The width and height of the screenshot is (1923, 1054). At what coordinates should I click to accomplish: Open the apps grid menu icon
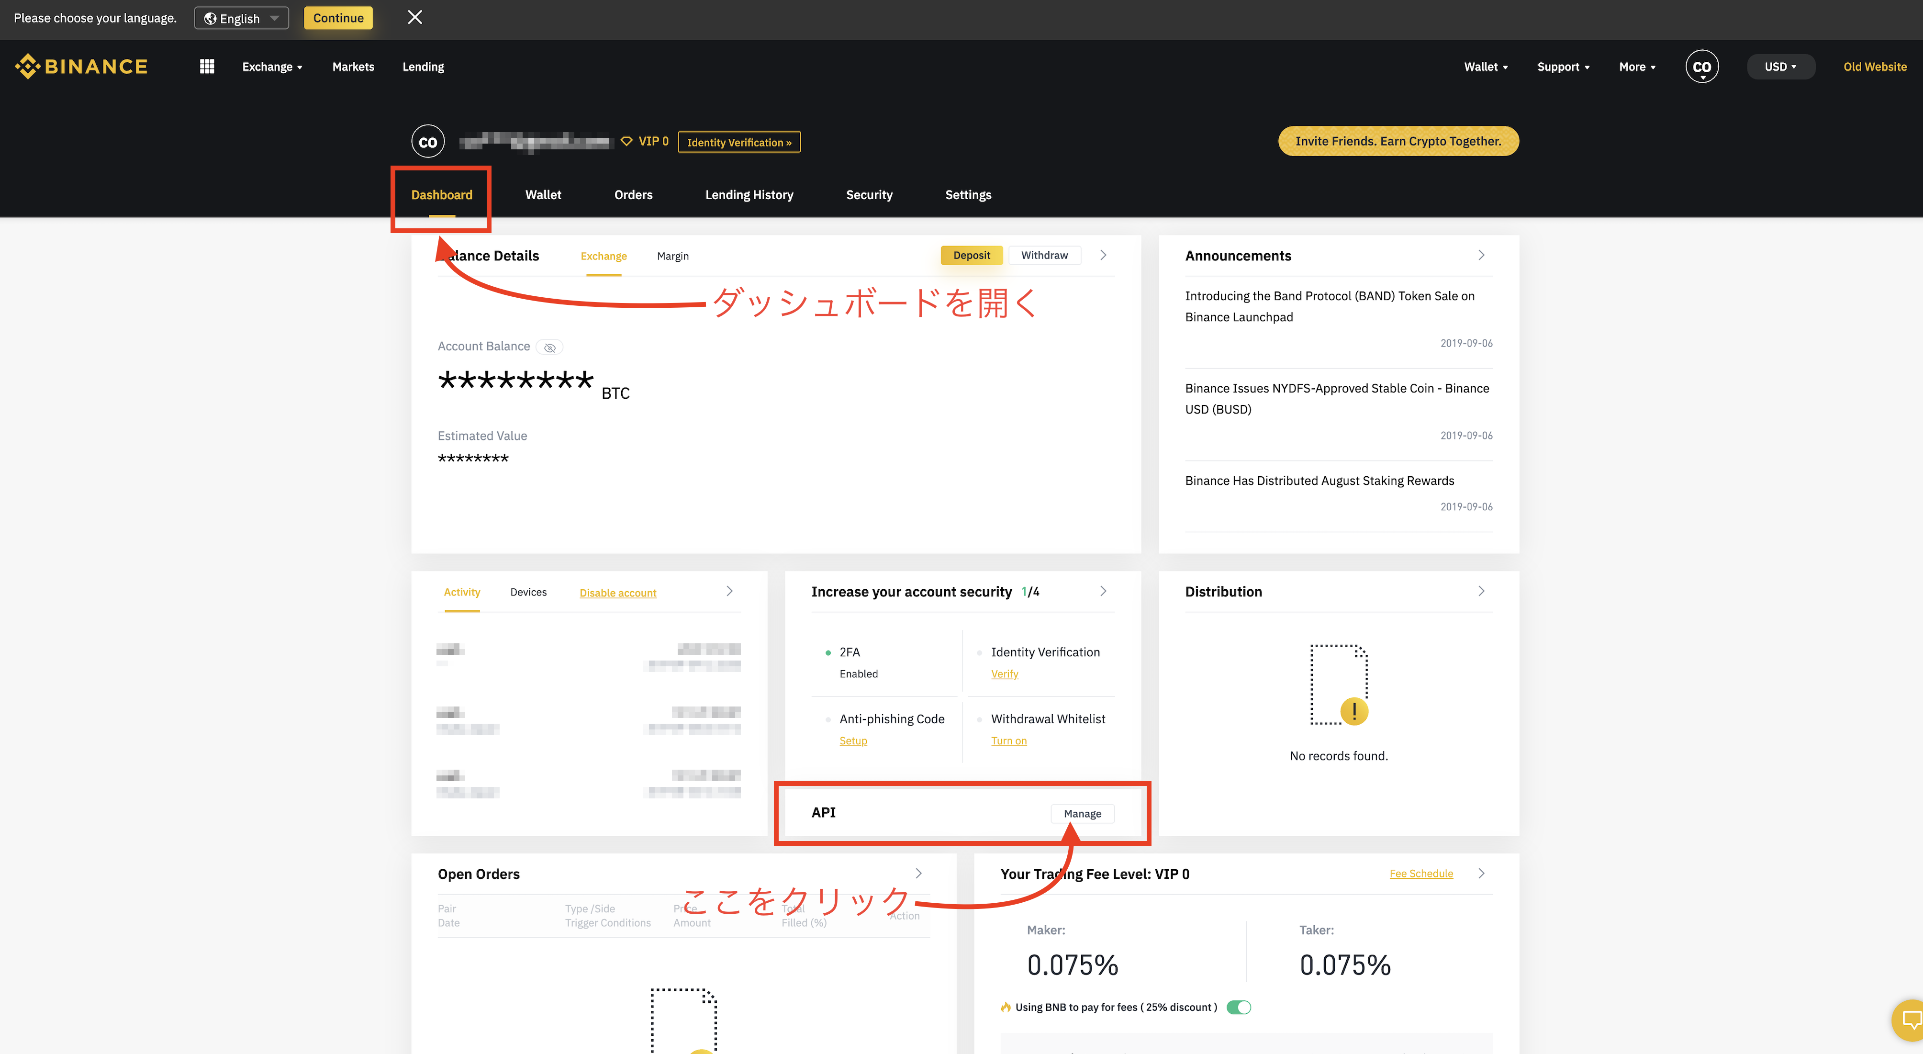207,67
